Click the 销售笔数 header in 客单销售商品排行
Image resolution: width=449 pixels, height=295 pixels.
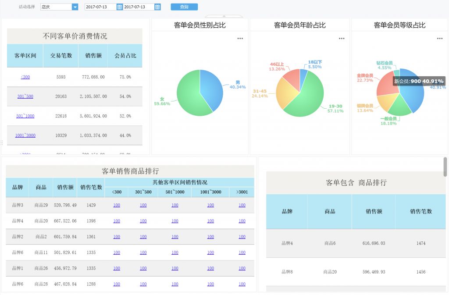91,187
